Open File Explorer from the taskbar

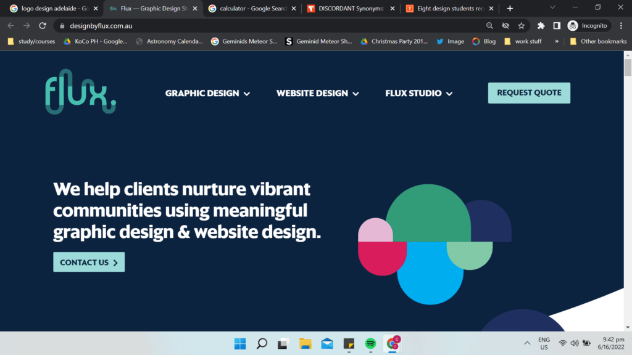(x=306, y=343)
